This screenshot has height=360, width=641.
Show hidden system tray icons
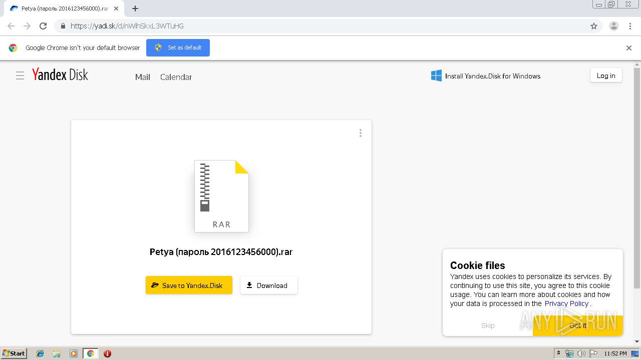click(x=559, y=353)
